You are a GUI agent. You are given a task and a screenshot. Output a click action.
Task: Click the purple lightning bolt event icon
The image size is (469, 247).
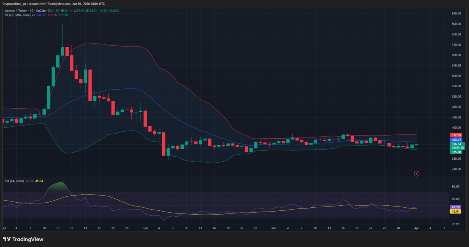[x=417, y=173]
